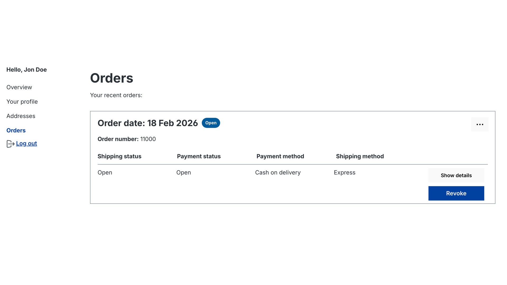Click the Express shipping method value
507x285 pixels.
pyautogui.click(x=344, y=173)
